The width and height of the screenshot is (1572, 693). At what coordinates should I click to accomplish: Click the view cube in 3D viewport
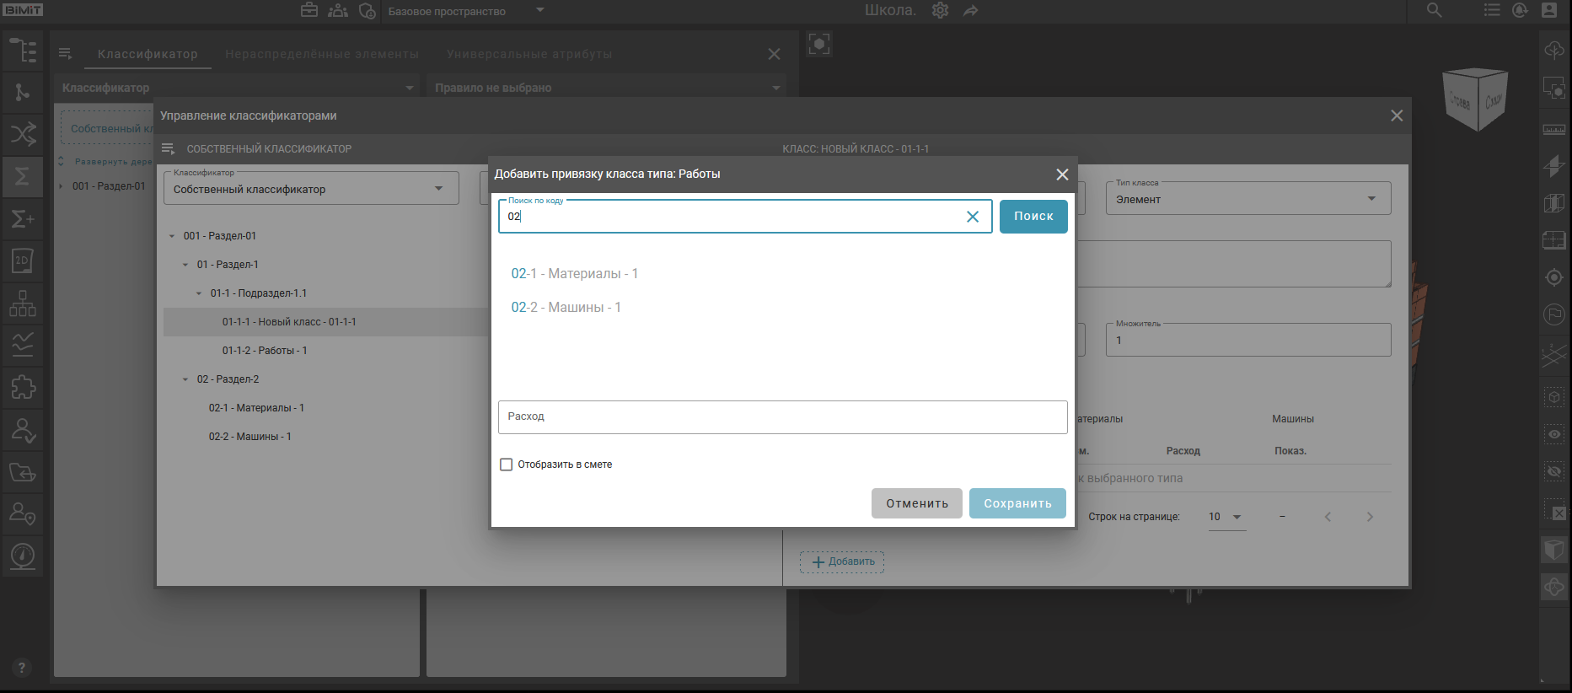(x=1474, y=100)
